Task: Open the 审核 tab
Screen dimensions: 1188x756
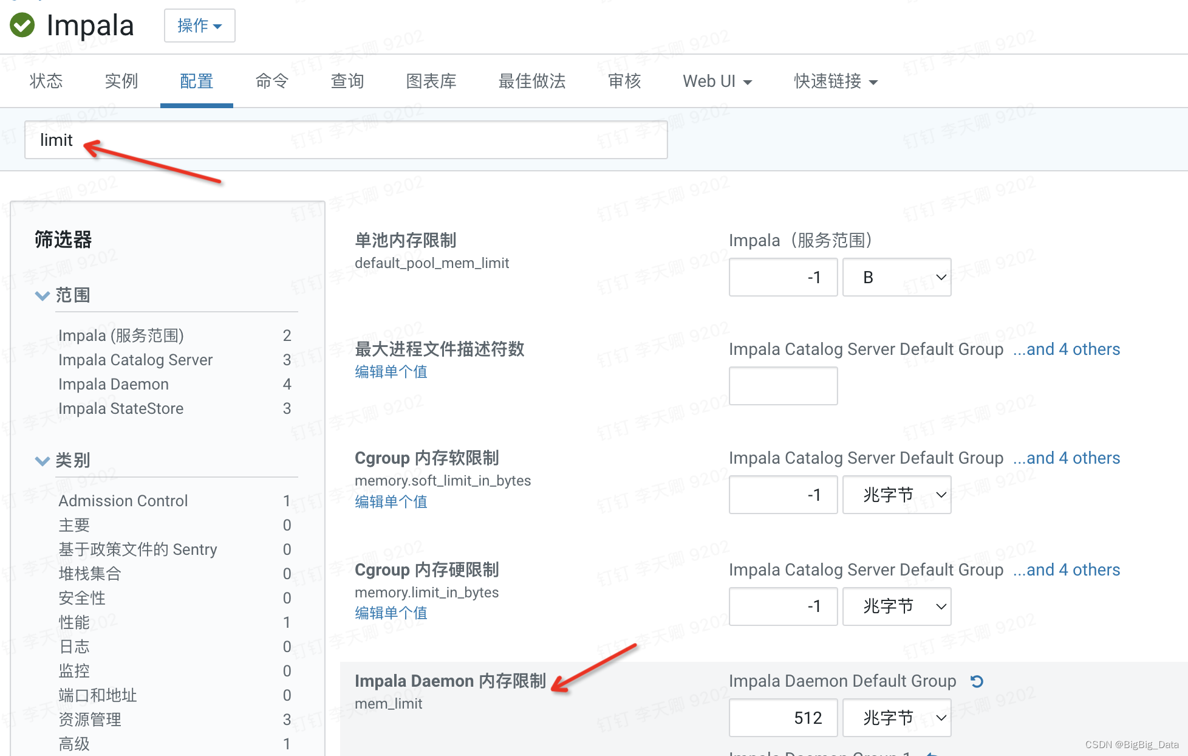Action: pyautogui.click(x=624, y=81)
